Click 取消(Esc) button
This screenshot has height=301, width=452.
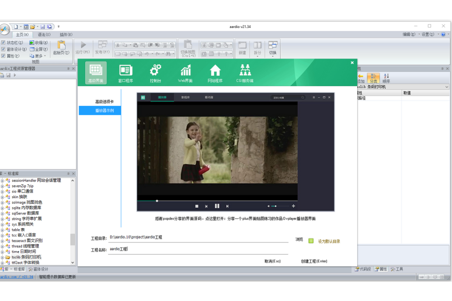[272, 261]
